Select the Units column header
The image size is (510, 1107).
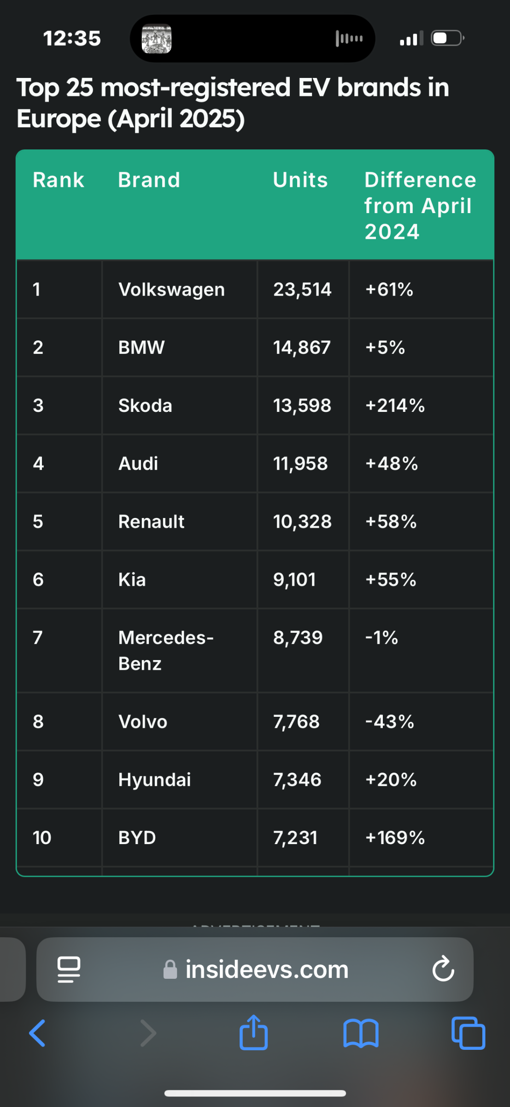click(x=300, y=180)
